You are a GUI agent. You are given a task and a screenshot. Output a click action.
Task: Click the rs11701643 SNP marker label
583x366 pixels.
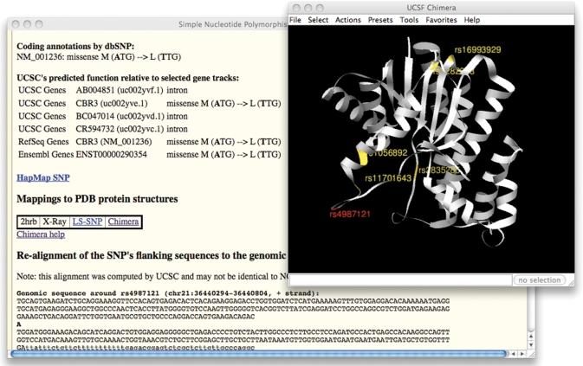(388, 178)
